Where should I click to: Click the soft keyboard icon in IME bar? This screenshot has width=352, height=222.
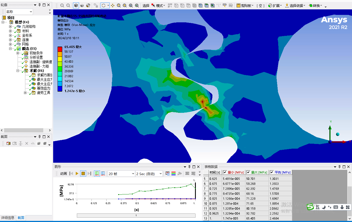point(335,207)
